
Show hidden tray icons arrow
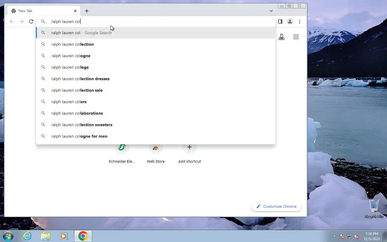(334, 236)
